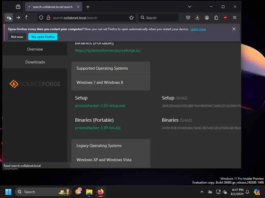
Task: Close the search.collabnet.local tab
Action: (x=78, y=7)
